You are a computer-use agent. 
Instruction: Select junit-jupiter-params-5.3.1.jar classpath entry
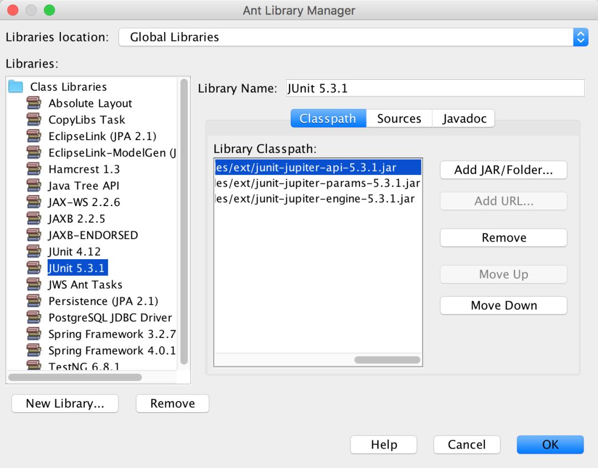tap(318, 183)
